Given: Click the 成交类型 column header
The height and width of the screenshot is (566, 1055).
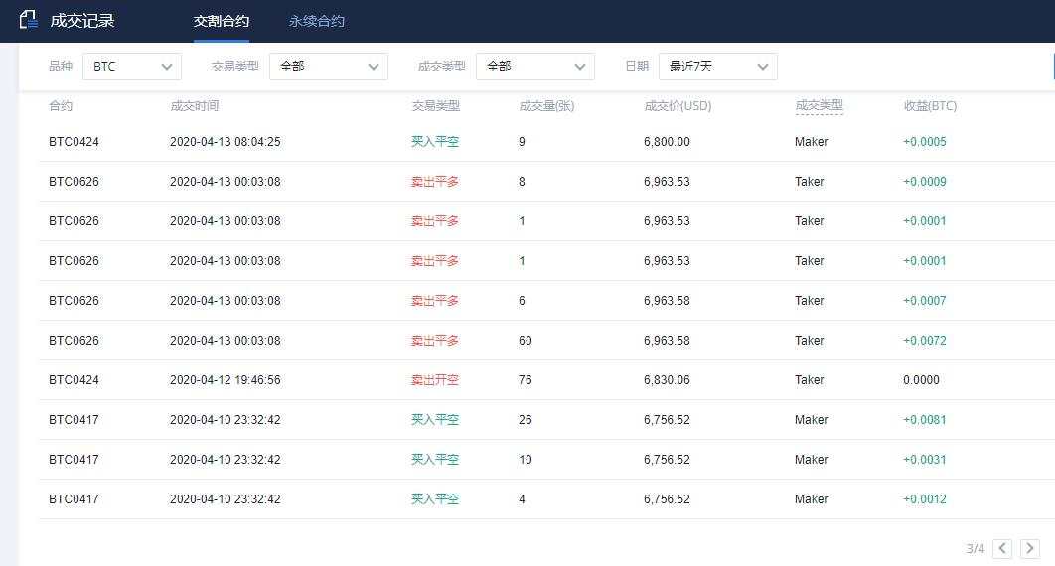Looking at the screenshot, I should coord(819,105).
